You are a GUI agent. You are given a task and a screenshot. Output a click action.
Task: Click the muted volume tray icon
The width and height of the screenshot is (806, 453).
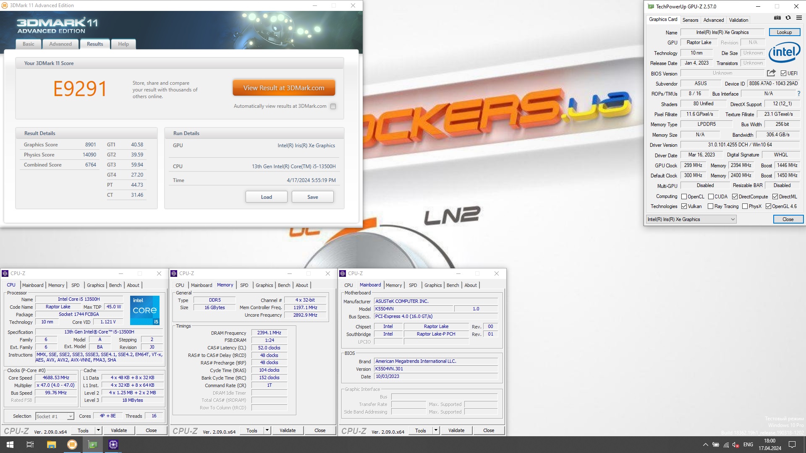736,445
